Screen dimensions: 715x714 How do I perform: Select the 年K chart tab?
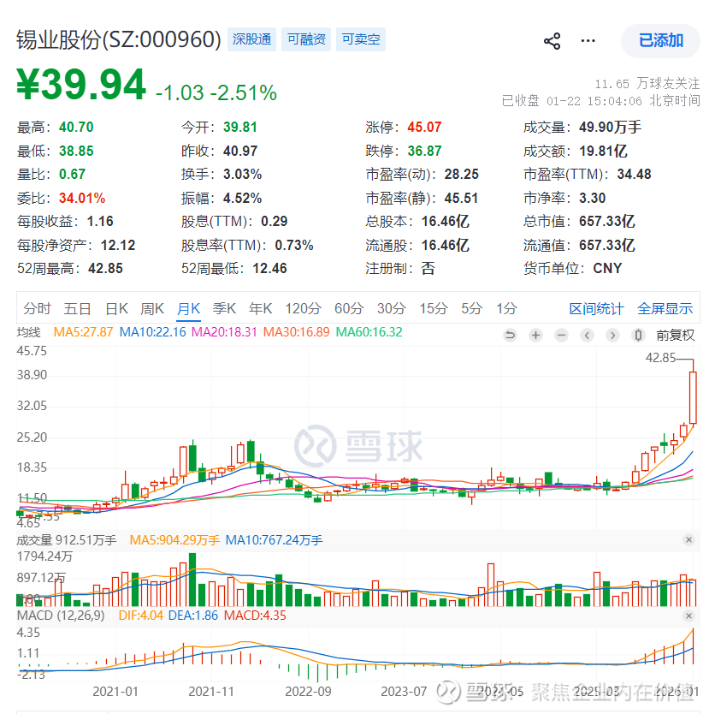[x=260, y=308]
